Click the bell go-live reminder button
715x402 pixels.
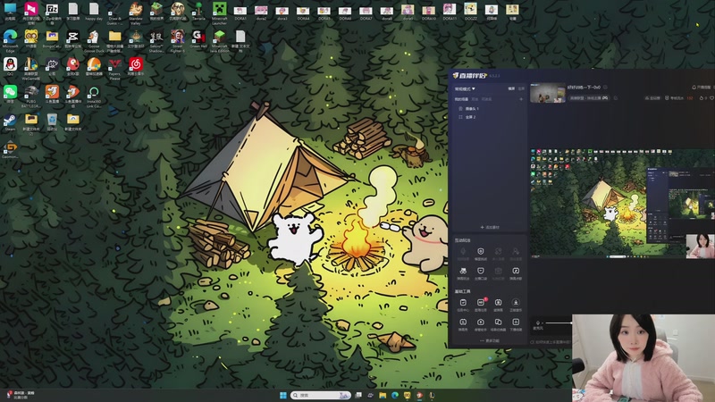coord(702,87)
